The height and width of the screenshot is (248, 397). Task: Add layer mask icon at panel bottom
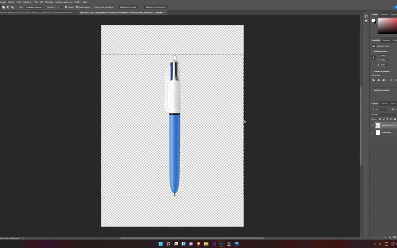point(394,237)
